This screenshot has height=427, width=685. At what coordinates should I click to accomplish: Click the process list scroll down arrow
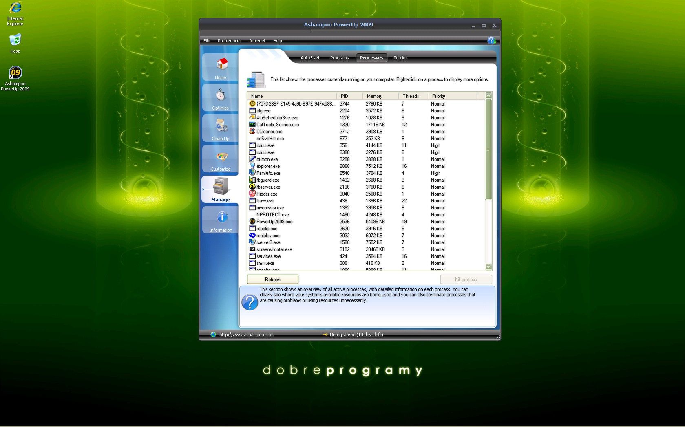(488, 266)
